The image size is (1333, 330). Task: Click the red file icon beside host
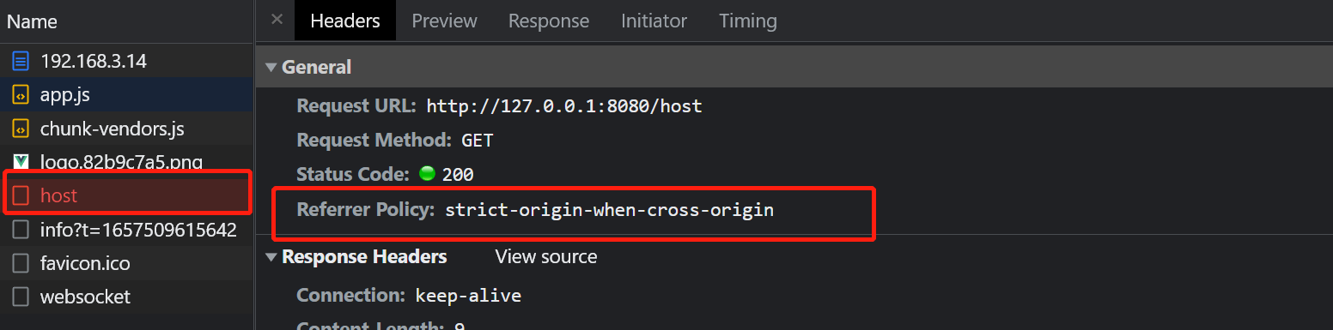click(x=21, y=196)
